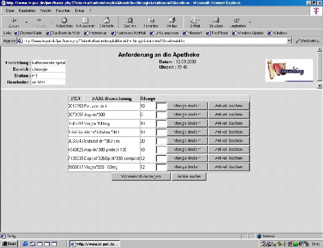Viewport: 323px width, 248px height.
Task: Open the Suchen search icon
Action: click(x=130, y=22)
